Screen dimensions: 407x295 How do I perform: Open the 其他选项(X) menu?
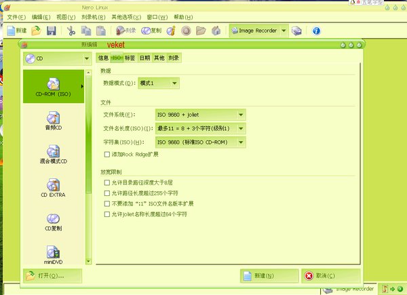[126, 17]
